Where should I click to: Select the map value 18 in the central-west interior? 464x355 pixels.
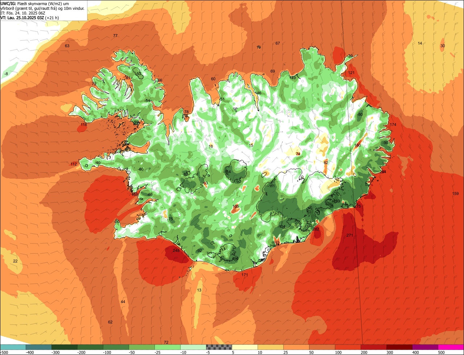[x=211, y=146]
